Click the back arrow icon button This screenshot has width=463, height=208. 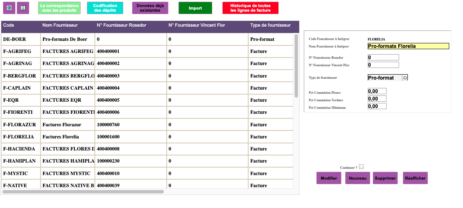click(x=9, y=8)
